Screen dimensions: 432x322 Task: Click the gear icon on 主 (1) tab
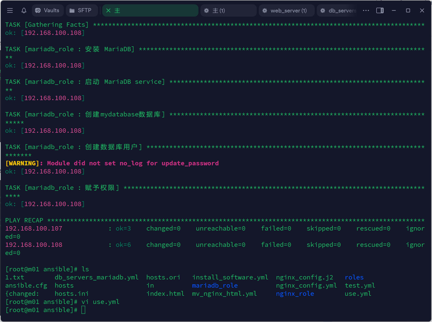click(x=207, y=10)
